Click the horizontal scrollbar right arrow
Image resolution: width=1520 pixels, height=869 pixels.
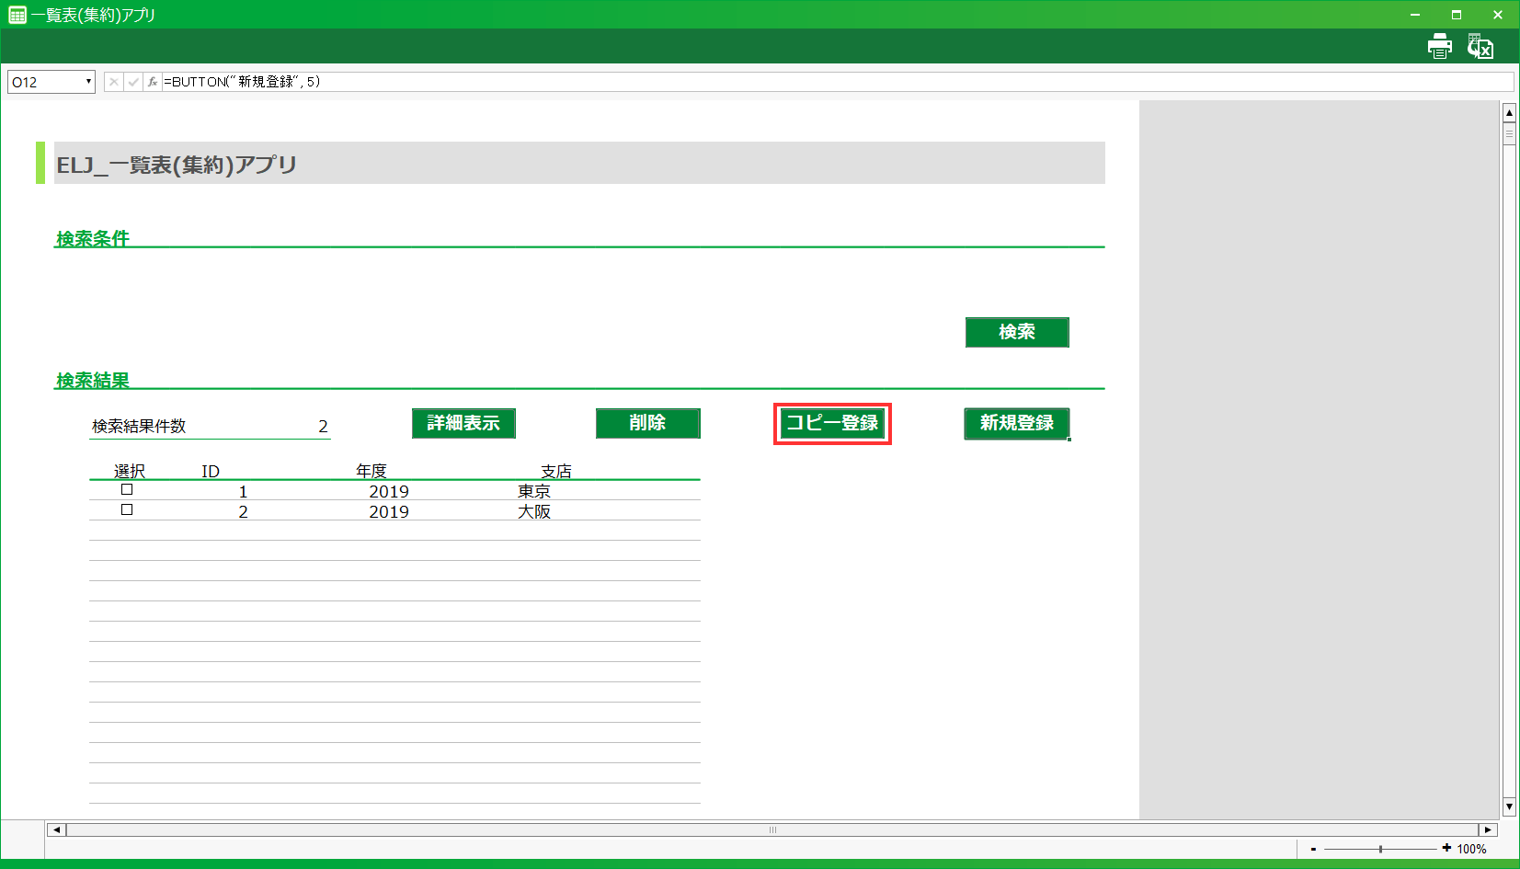pos(1488,829)
